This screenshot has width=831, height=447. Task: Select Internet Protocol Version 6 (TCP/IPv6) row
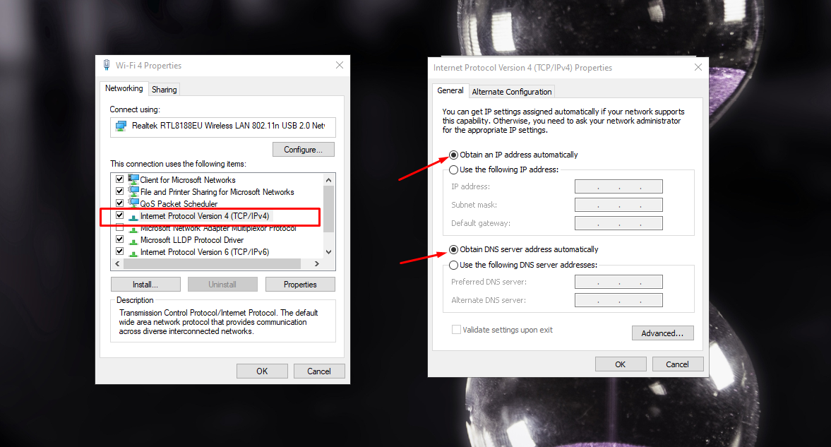217,252
